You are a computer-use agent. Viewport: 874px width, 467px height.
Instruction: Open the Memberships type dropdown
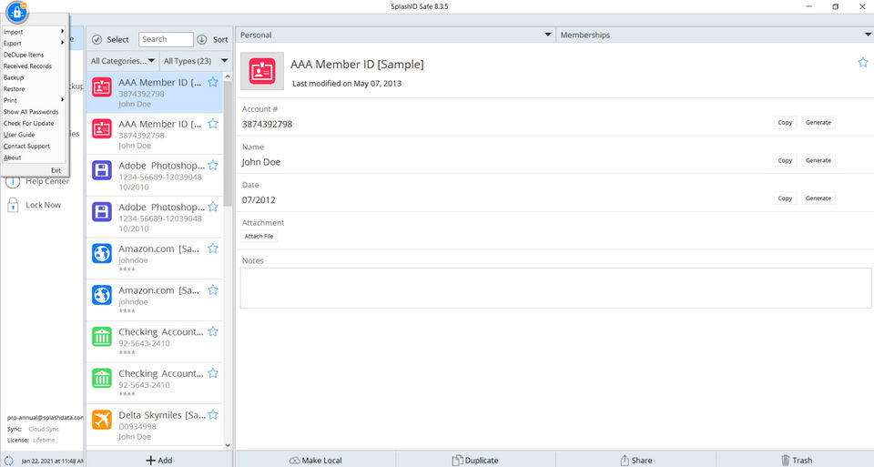716,35
